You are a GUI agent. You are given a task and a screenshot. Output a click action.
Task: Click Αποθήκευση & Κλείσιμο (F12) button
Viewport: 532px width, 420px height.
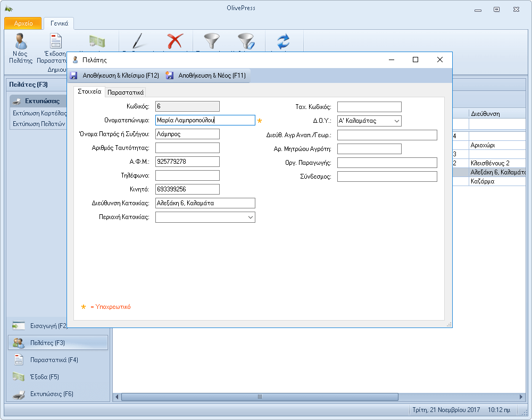click(x=115, y=75)
